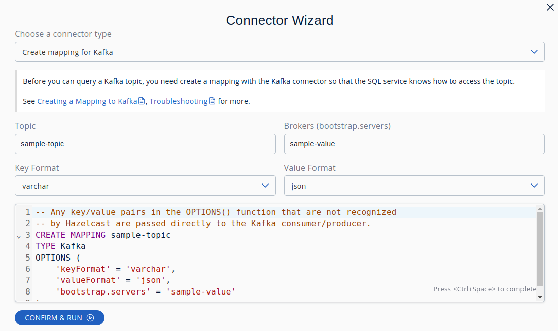Screen dimensions: 558x331
Task: Select the Brokers input containing sample-value
Action: coord(413,144)
